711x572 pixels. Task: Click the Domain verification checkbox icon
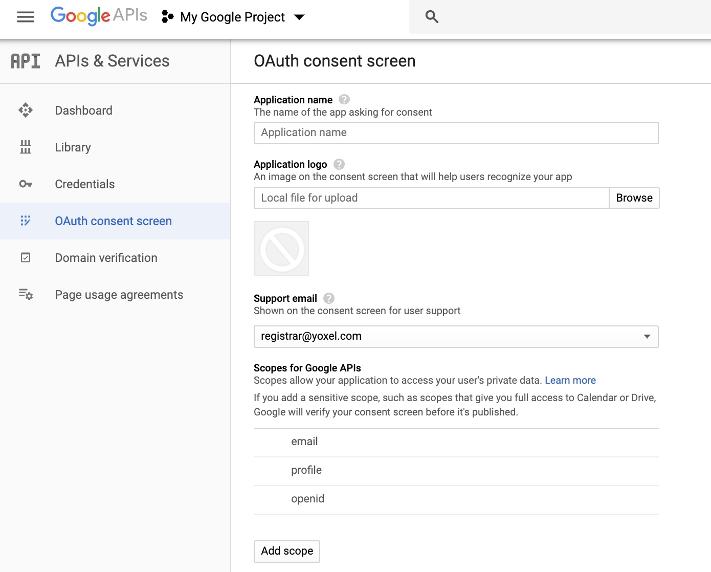tap(26, 258)
